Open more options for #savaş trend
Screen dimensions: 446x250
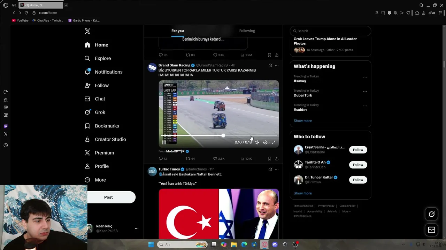pyautogui.click(x=365, y=77)
